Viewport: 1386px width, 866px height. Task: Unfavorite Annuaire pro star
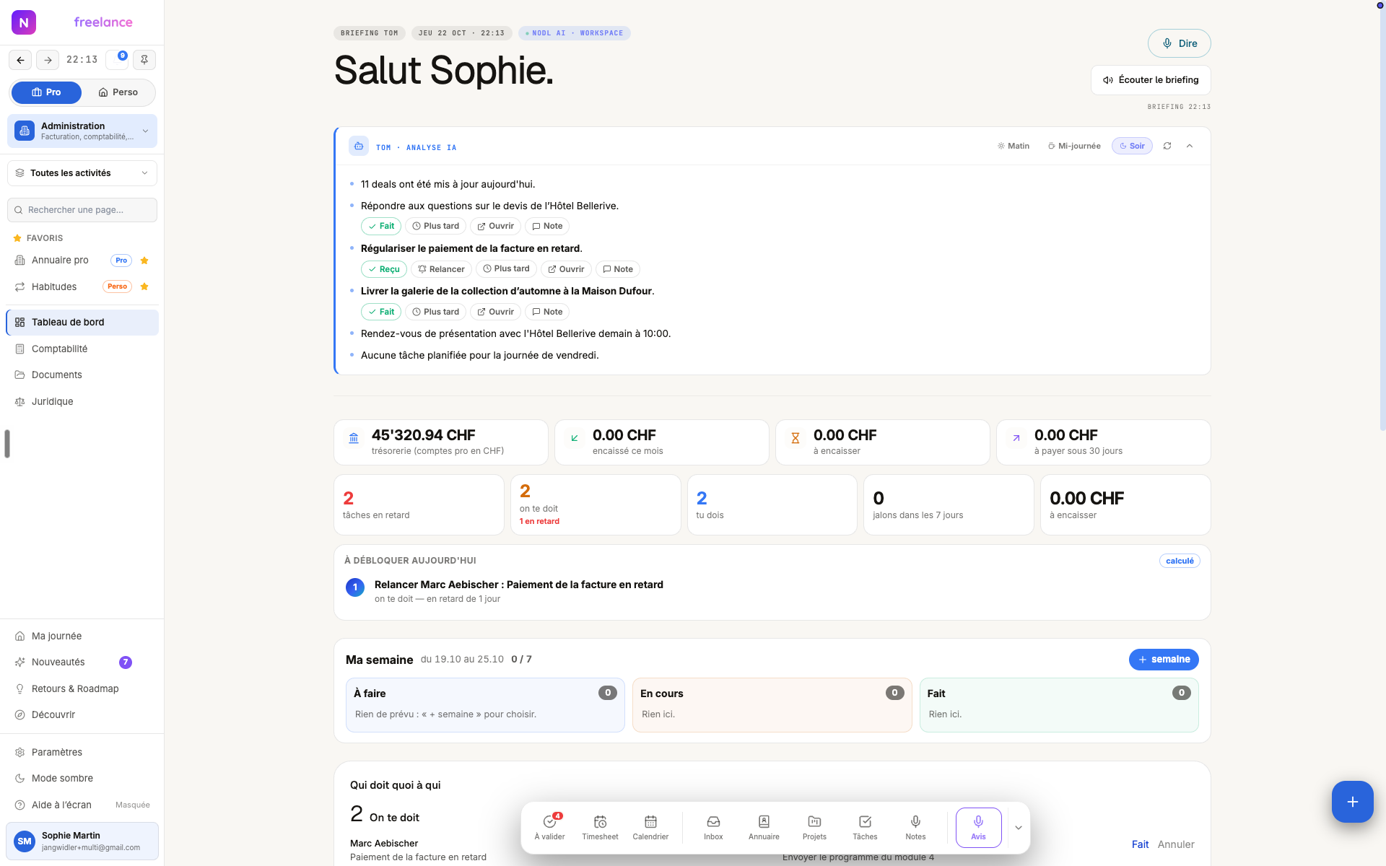[x=144, y=261]
